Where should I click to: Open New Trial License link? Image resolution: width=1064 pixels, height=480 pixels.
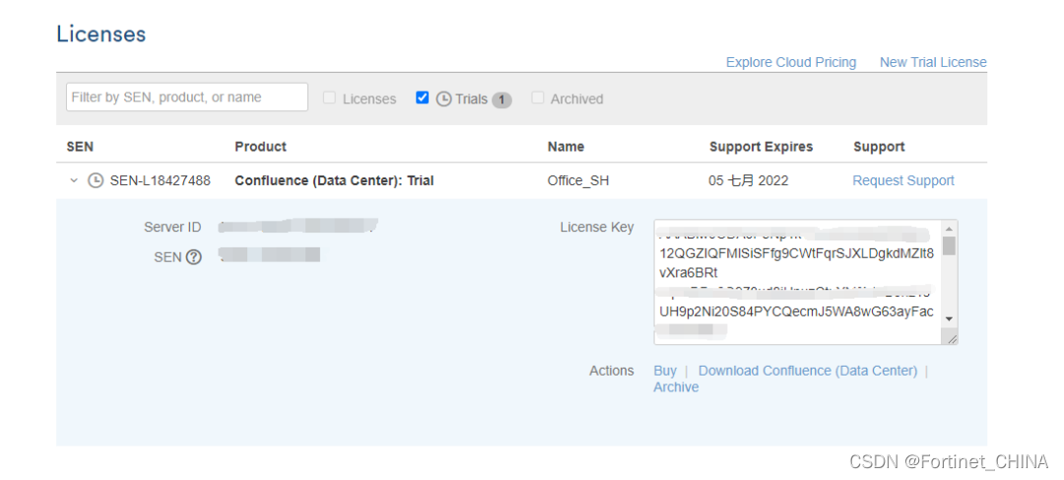pyautogui.click(x=933, y=62)
